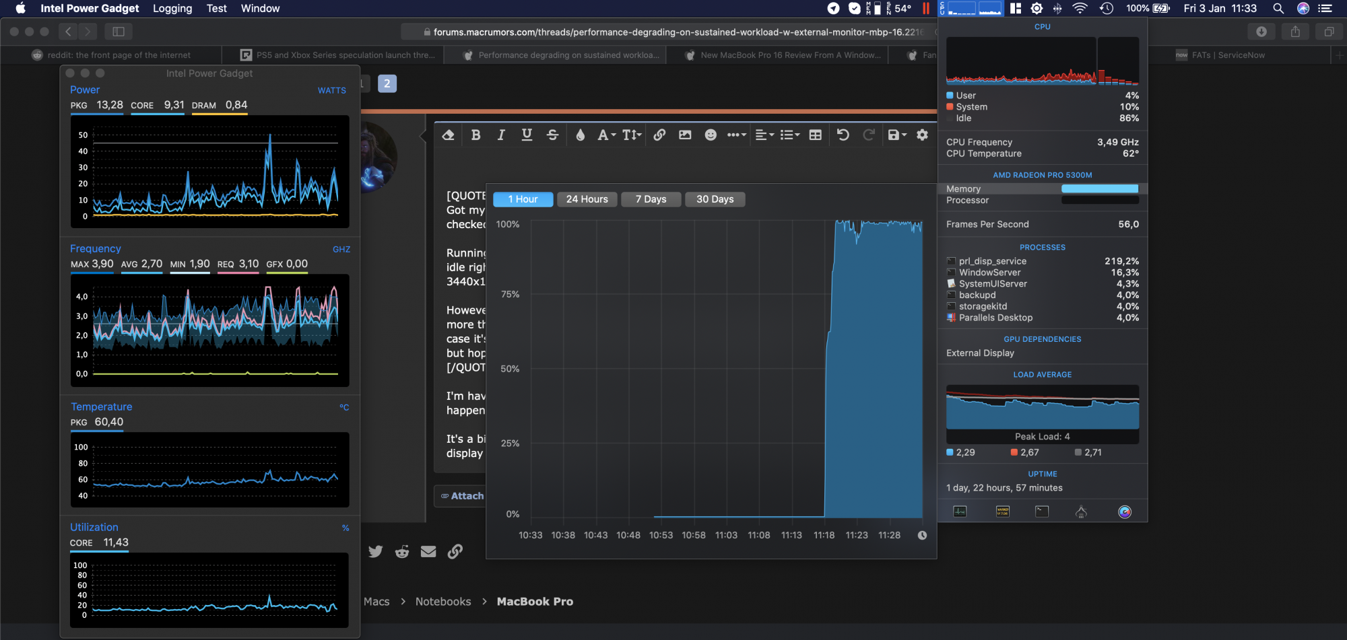Image resolution: width=1347 pixels, height=640 pixels.
Task: Open the MacBook Pro breadcrumb link
Action: click(535, 602)
